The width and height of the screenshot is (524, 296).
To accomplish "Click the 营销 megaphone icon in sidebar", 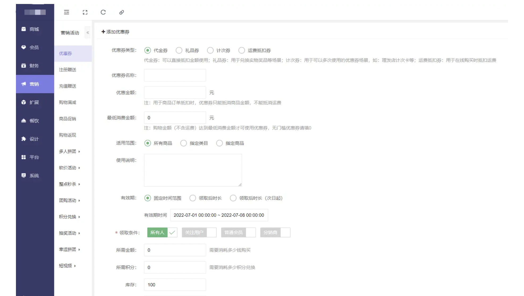I will tap(24, 84).
